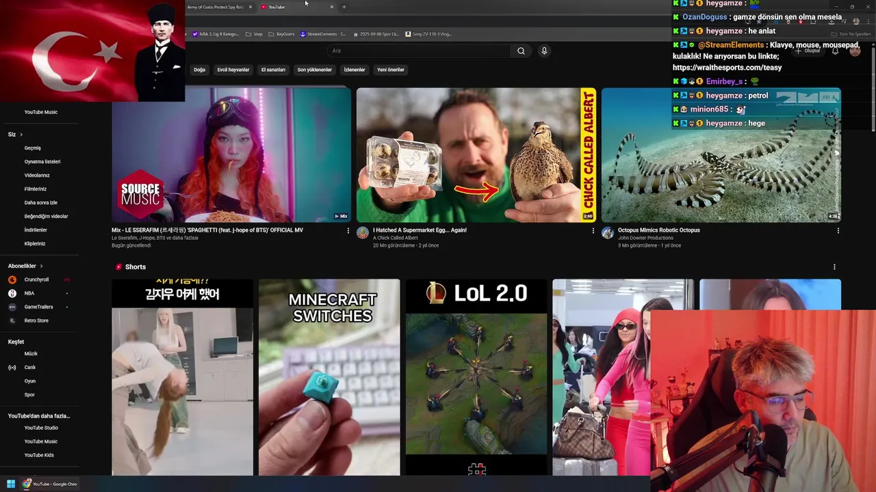Screen dimensions: 876x492
Task: Open options menu for Octopus Mimics video
Action: [838, 231]
